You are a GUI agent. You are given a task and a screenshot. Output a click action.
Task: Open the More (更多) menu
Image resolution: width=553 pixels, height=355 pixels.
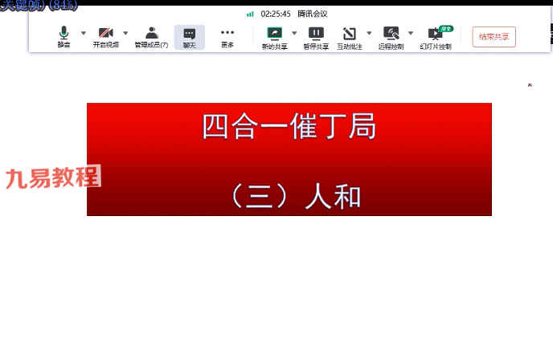tap(227, 37)
